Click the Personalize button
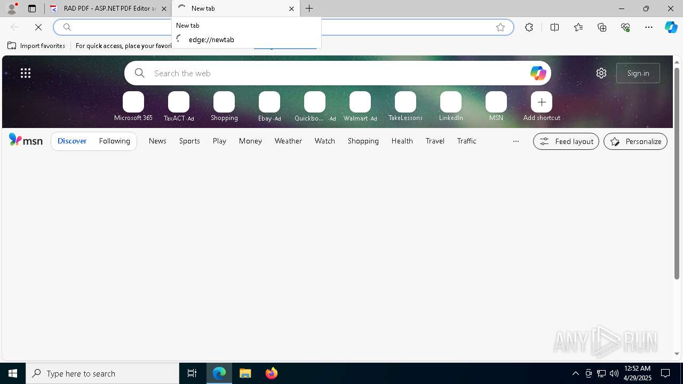 (636, 141)
